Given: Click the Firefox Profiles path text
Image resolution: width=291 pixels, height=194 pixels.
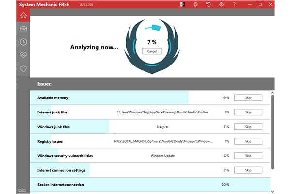Looking at the screenshot, I should click(163, 113).
